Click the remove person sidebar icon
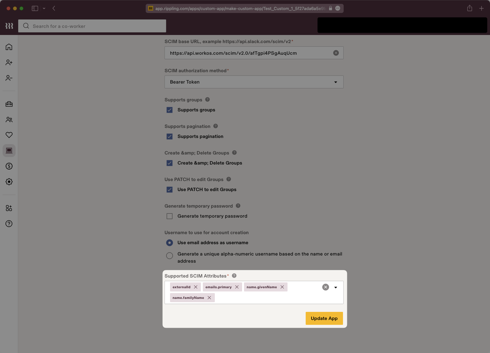The width and height of the screenshot is (490, 353). [9, 78]
